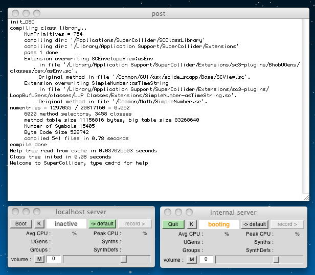The image size is (315, 275).
Task: Click 'internal server' window title
Action: click(x=233, y=212)
